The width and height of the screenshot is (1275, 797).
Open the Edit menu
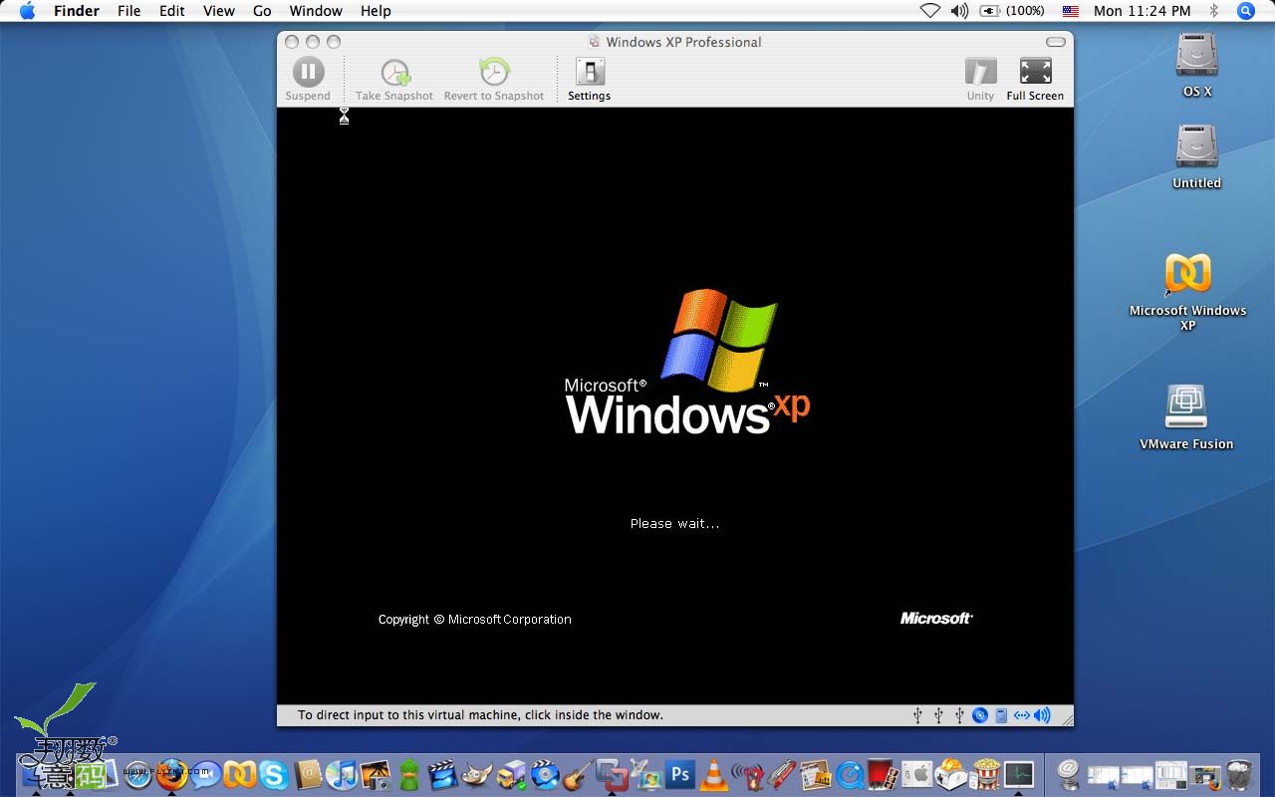[x=172, y=11]
